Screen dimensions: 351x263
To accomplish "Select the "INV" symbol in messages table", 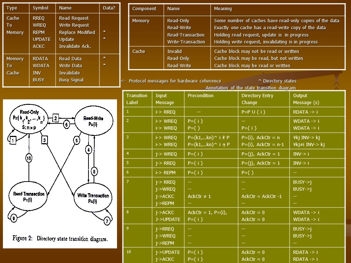I will pos(37,73).
